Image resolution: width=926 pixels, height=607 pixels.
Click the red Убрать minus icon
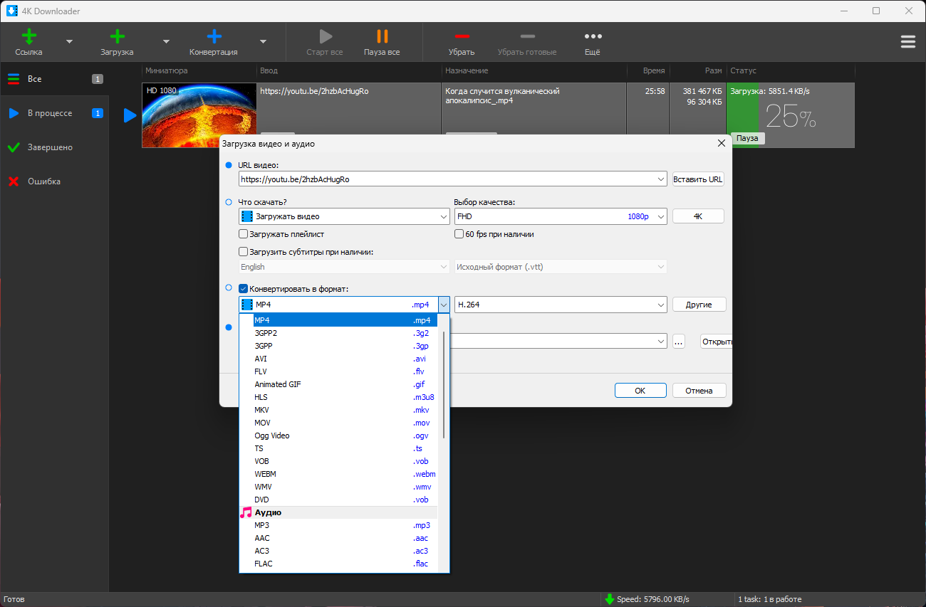(x=462, y=36)
